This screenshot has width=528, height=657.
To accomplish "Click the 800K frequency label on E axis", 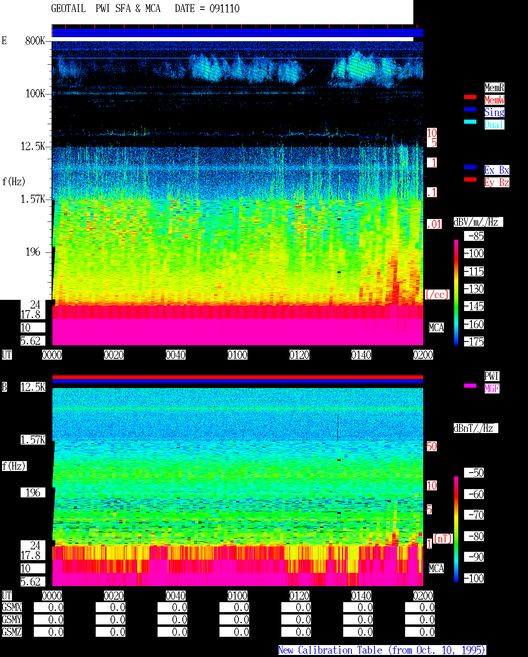I will 35,40.
